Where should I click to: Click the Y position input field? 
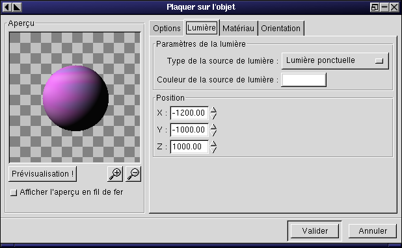pyautogui.click(x=189, y=130)
